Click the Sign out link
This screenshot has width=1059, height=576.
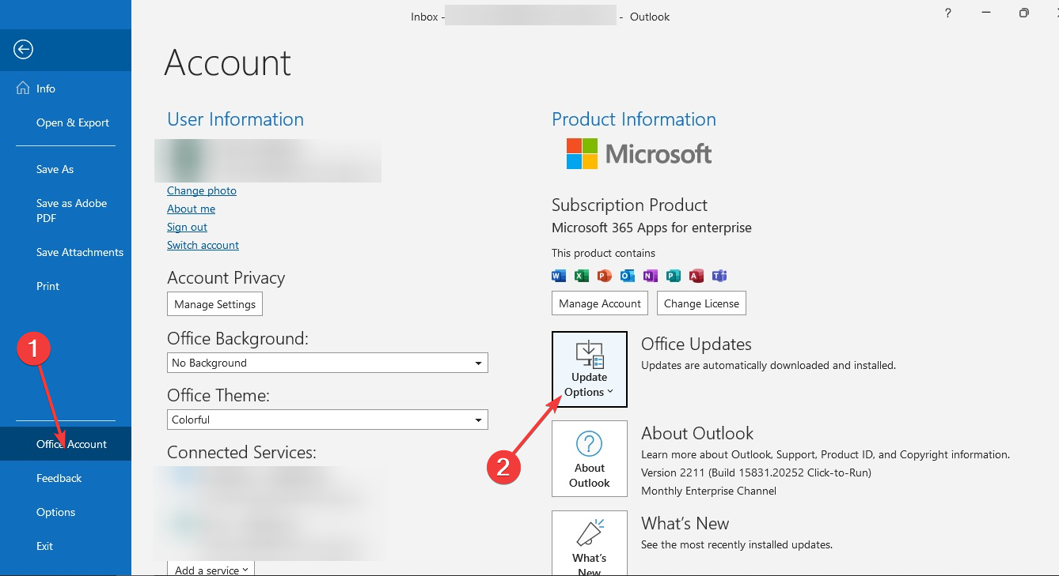[x=187, y=227]
